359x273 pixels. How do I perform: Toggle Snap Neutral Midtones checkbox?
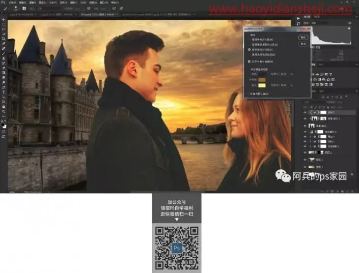click(249, 62)
